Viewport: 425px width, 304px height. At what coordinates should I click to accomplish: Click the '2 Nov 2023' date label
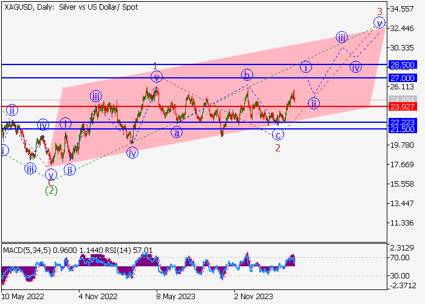[253, 297]
